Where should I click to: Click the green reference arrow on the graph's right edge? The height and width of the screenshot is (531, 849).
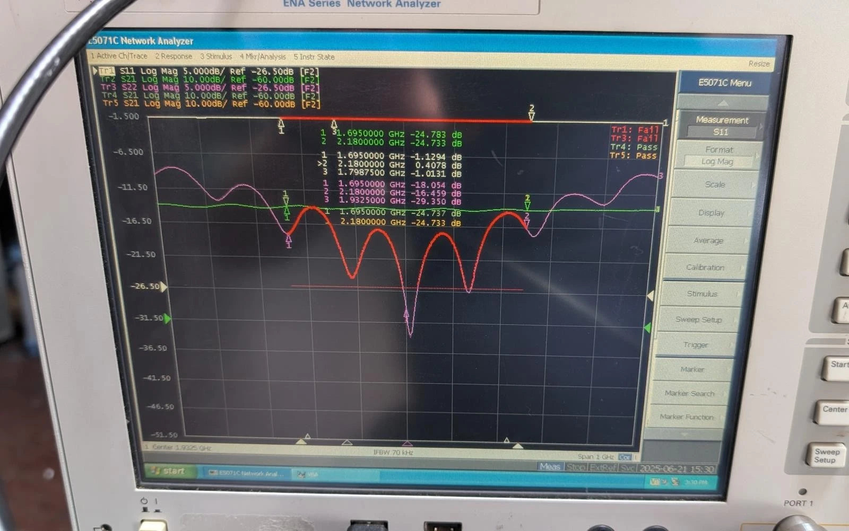[647, 329]
